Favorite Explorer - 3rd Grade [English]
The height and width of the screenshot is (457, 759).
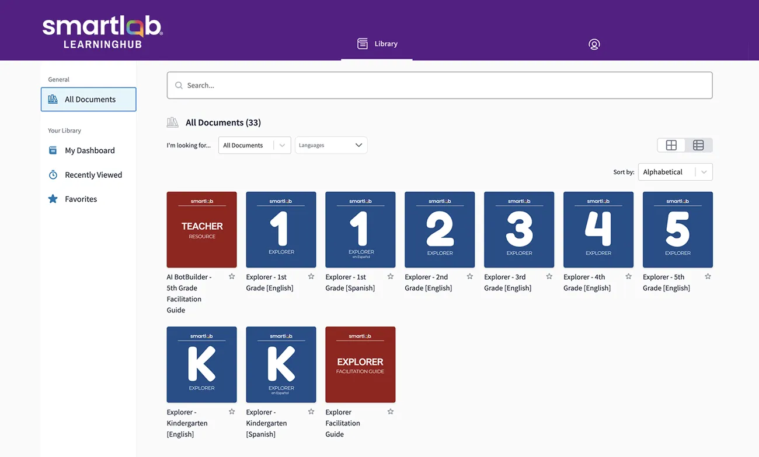pyautogui.click(x=549, y=276)
